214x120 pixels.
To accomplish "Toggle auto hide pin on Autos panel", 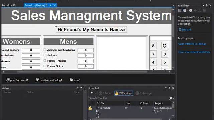I will click(81, 88).
